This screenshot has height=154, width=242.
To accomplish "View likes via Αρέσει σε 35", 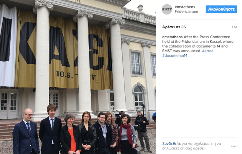I will (174, 27).
